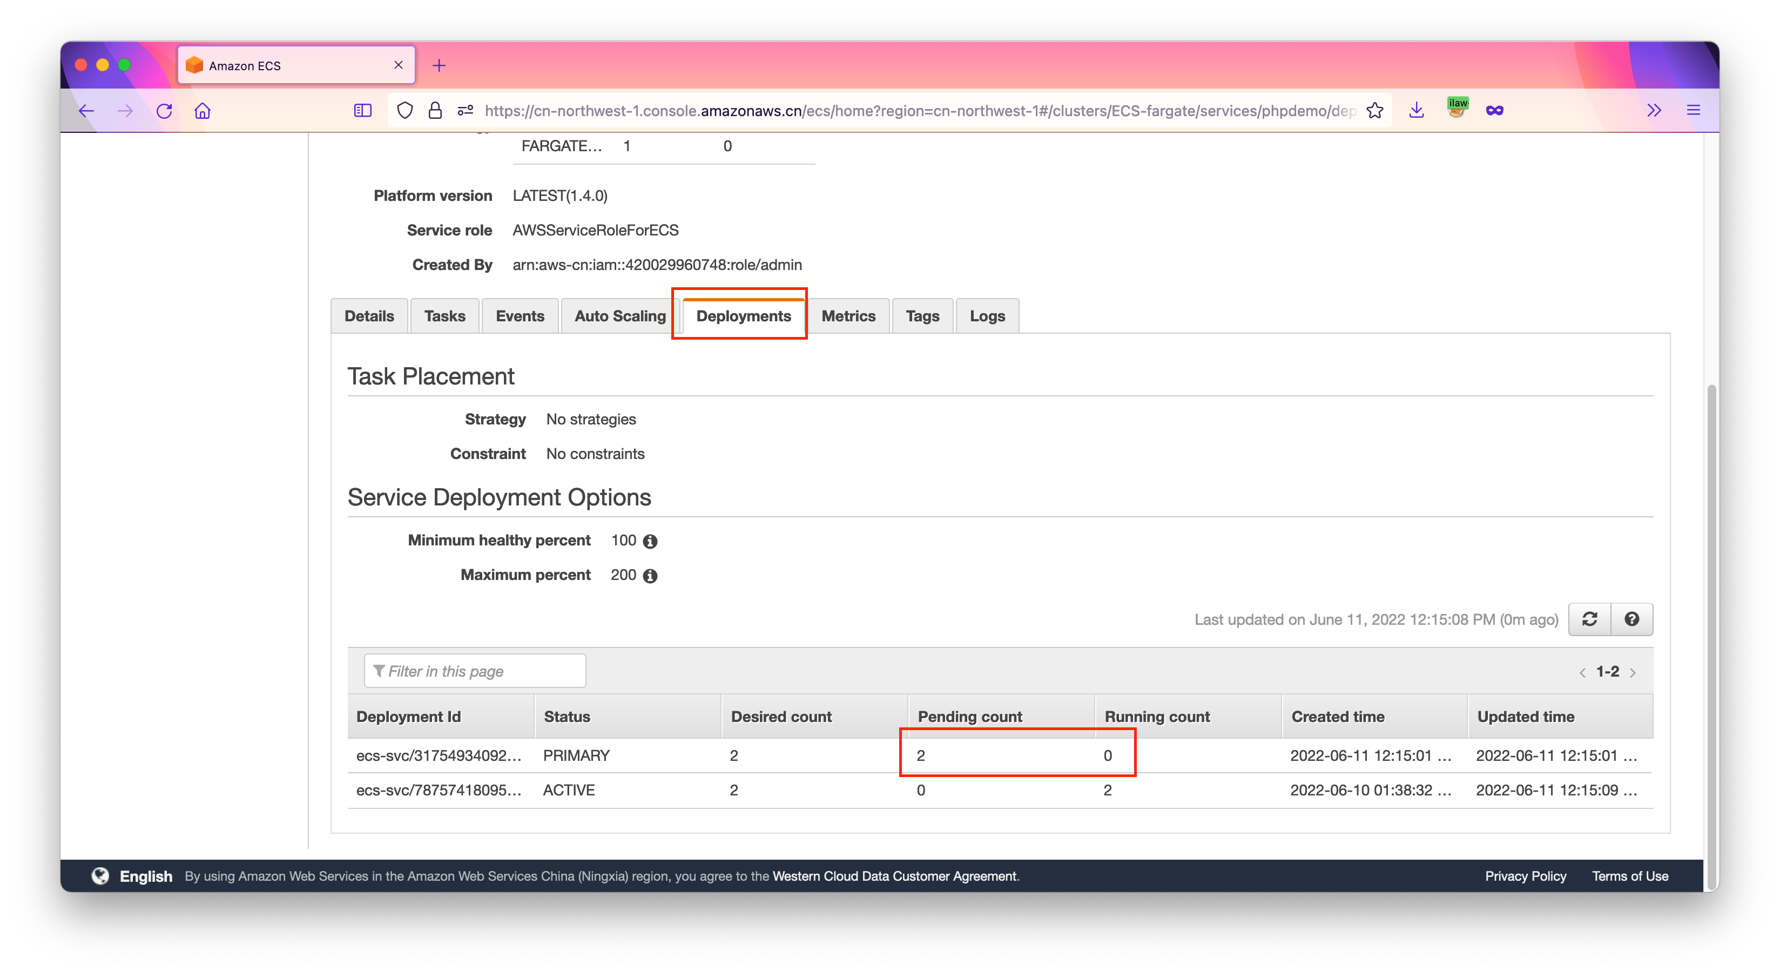The image size is (1780, 972).
Task: Click the PRIMARY status cell
Action: [x=576, y=756]
